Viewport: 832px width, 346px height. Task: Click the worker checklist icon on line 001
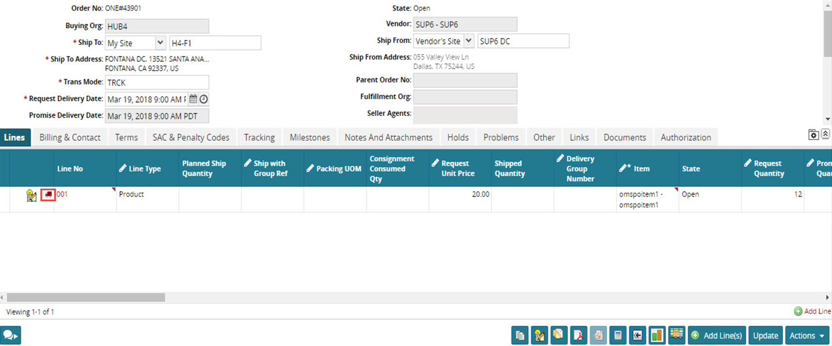(x=31, y=196)
